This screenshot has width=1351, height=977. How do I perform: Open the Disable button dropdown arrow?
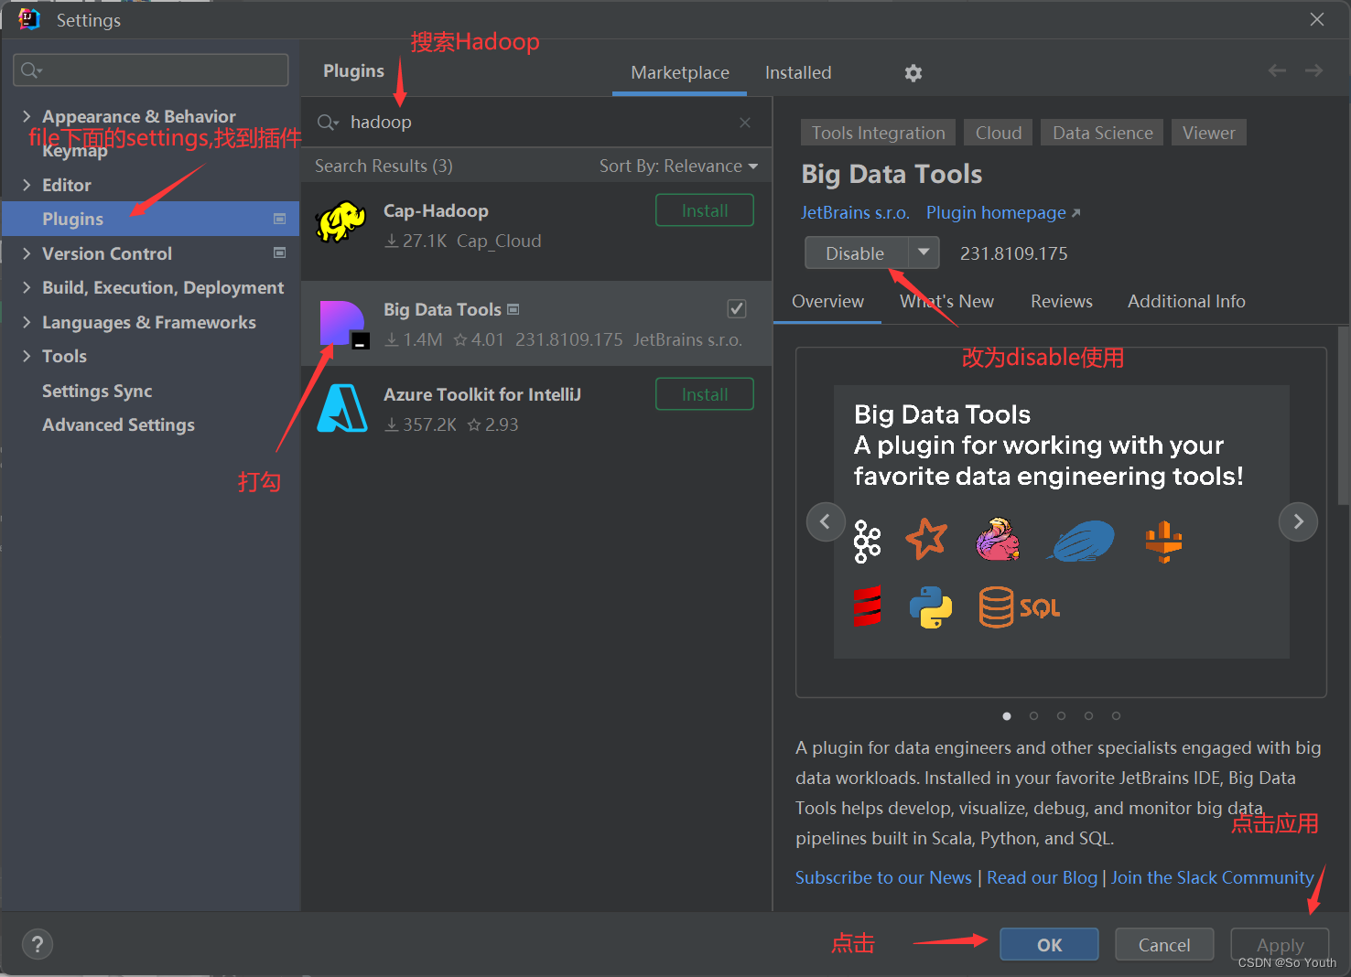(924, 252)
